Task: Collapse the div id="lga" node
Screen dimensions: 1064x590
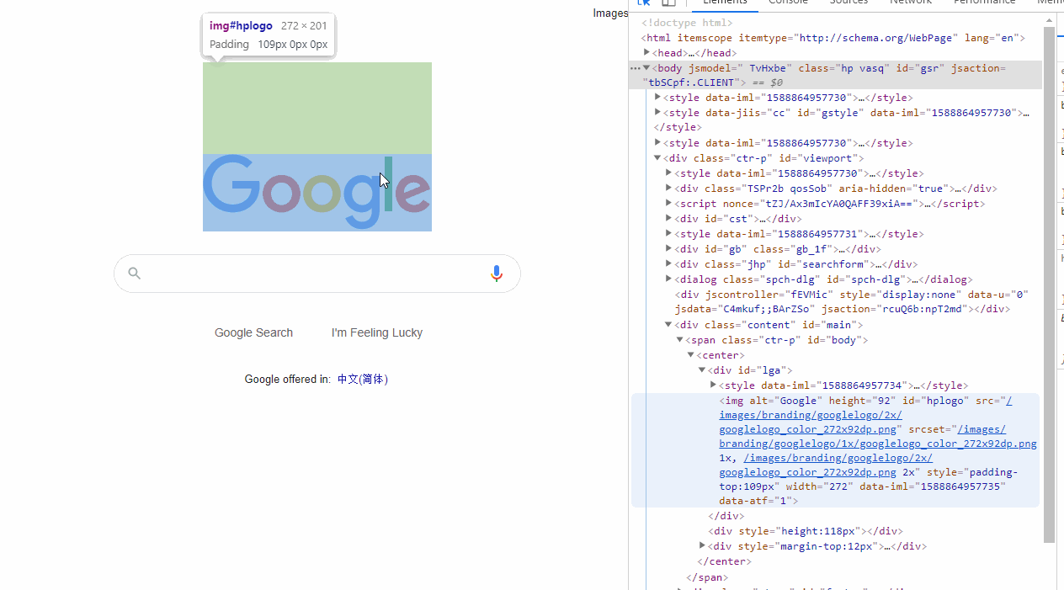Action: coord(701,369)
